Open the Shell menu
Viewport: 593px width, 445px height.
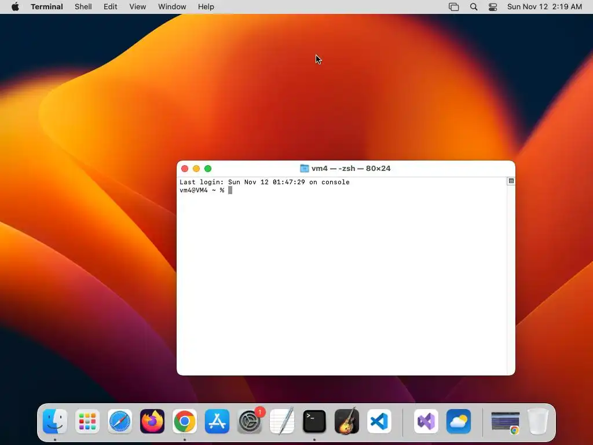[x=83, y=7]
